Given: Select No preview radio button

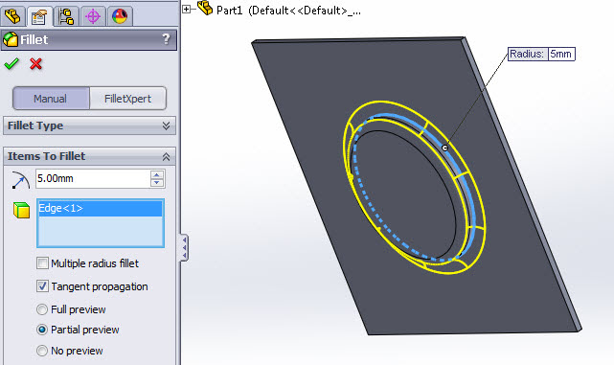Looking at the screenshot, I should coord(42,351).
